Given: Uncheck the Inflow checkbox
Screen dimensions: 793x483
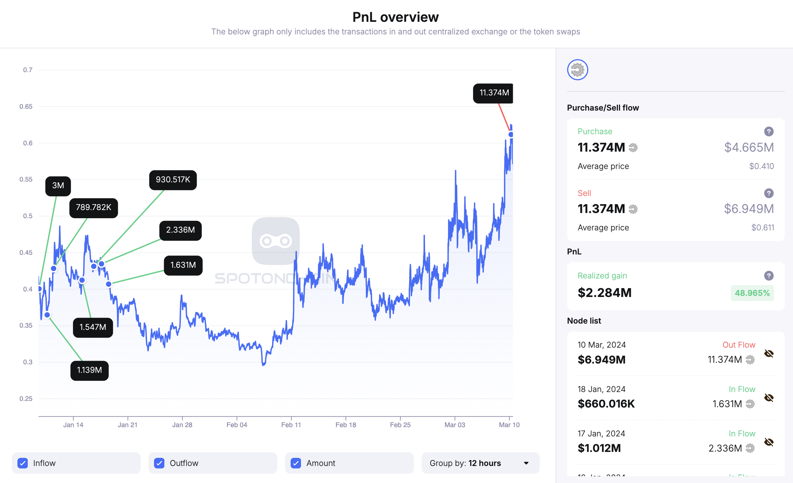Looking at the screenshot, I should [x=23, y=463].
